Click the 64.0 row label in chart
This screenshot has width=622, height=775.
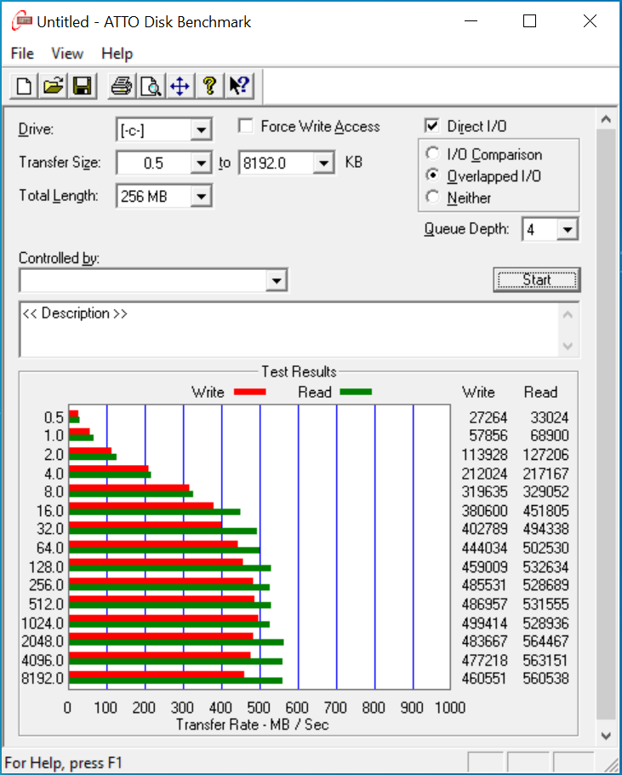(x=50, y=548)
